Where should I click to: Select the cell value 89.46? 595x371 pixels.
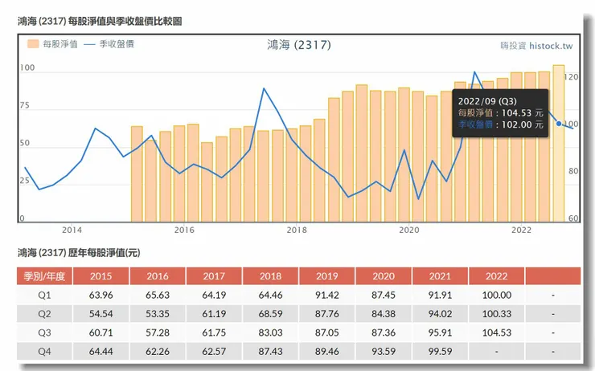[327, 352]
